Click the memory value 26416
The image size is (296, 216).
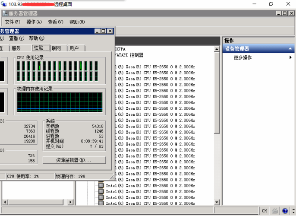coord(29,136)
